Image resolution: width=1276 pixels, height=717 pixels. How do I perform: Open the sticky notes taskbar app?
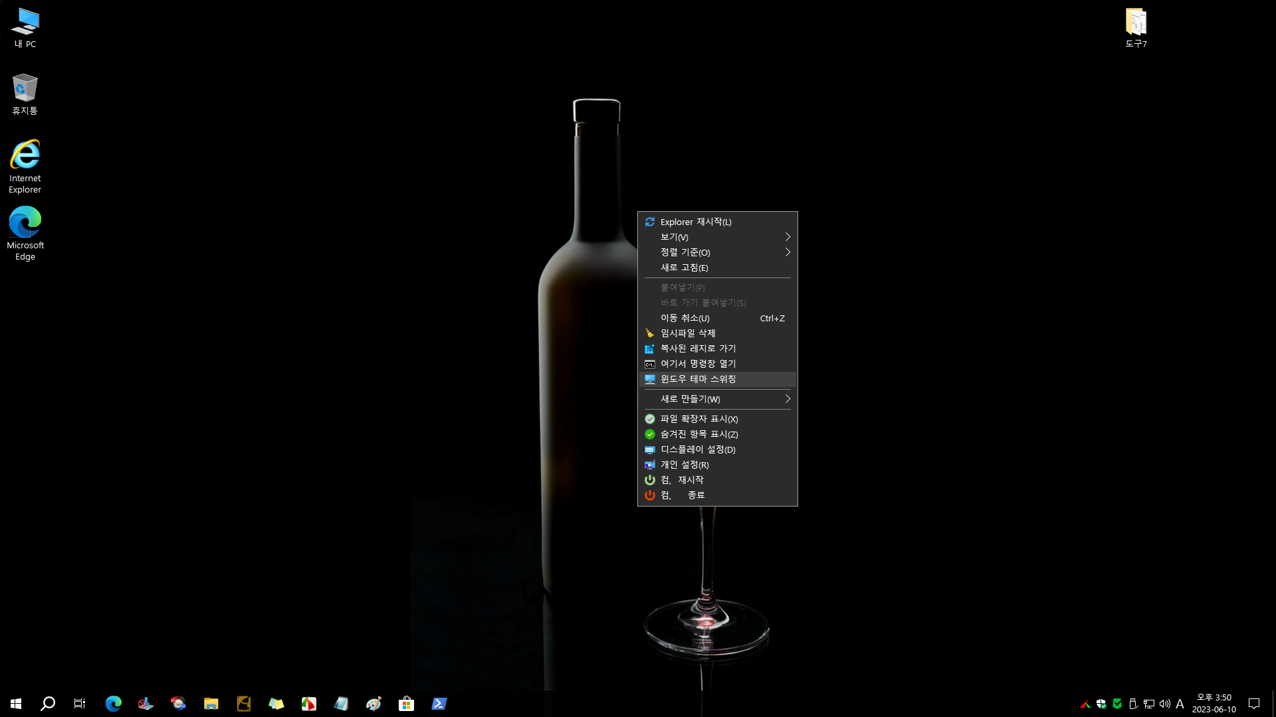[x=276, y=704]
